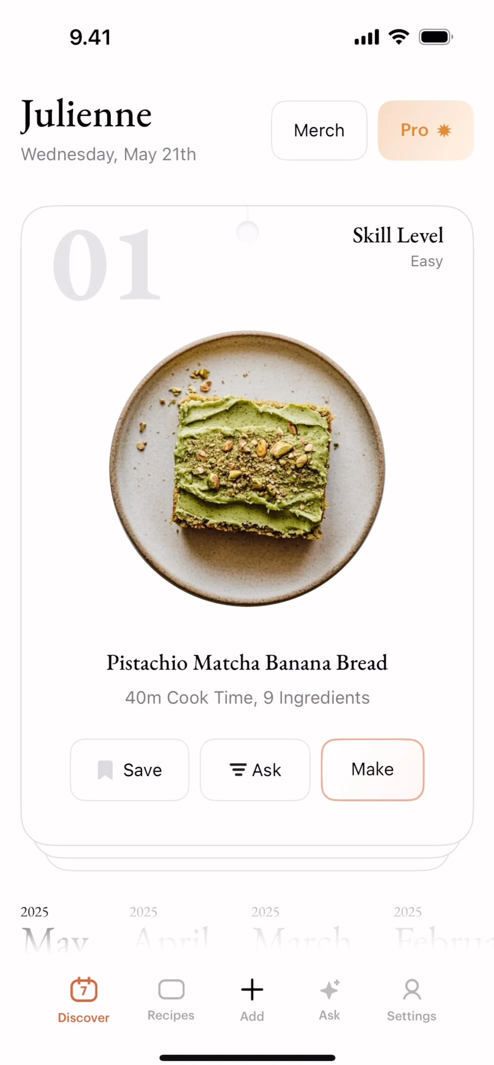
Task: Click the filter-lines icon beside Ask
Action: pos(238,770)
